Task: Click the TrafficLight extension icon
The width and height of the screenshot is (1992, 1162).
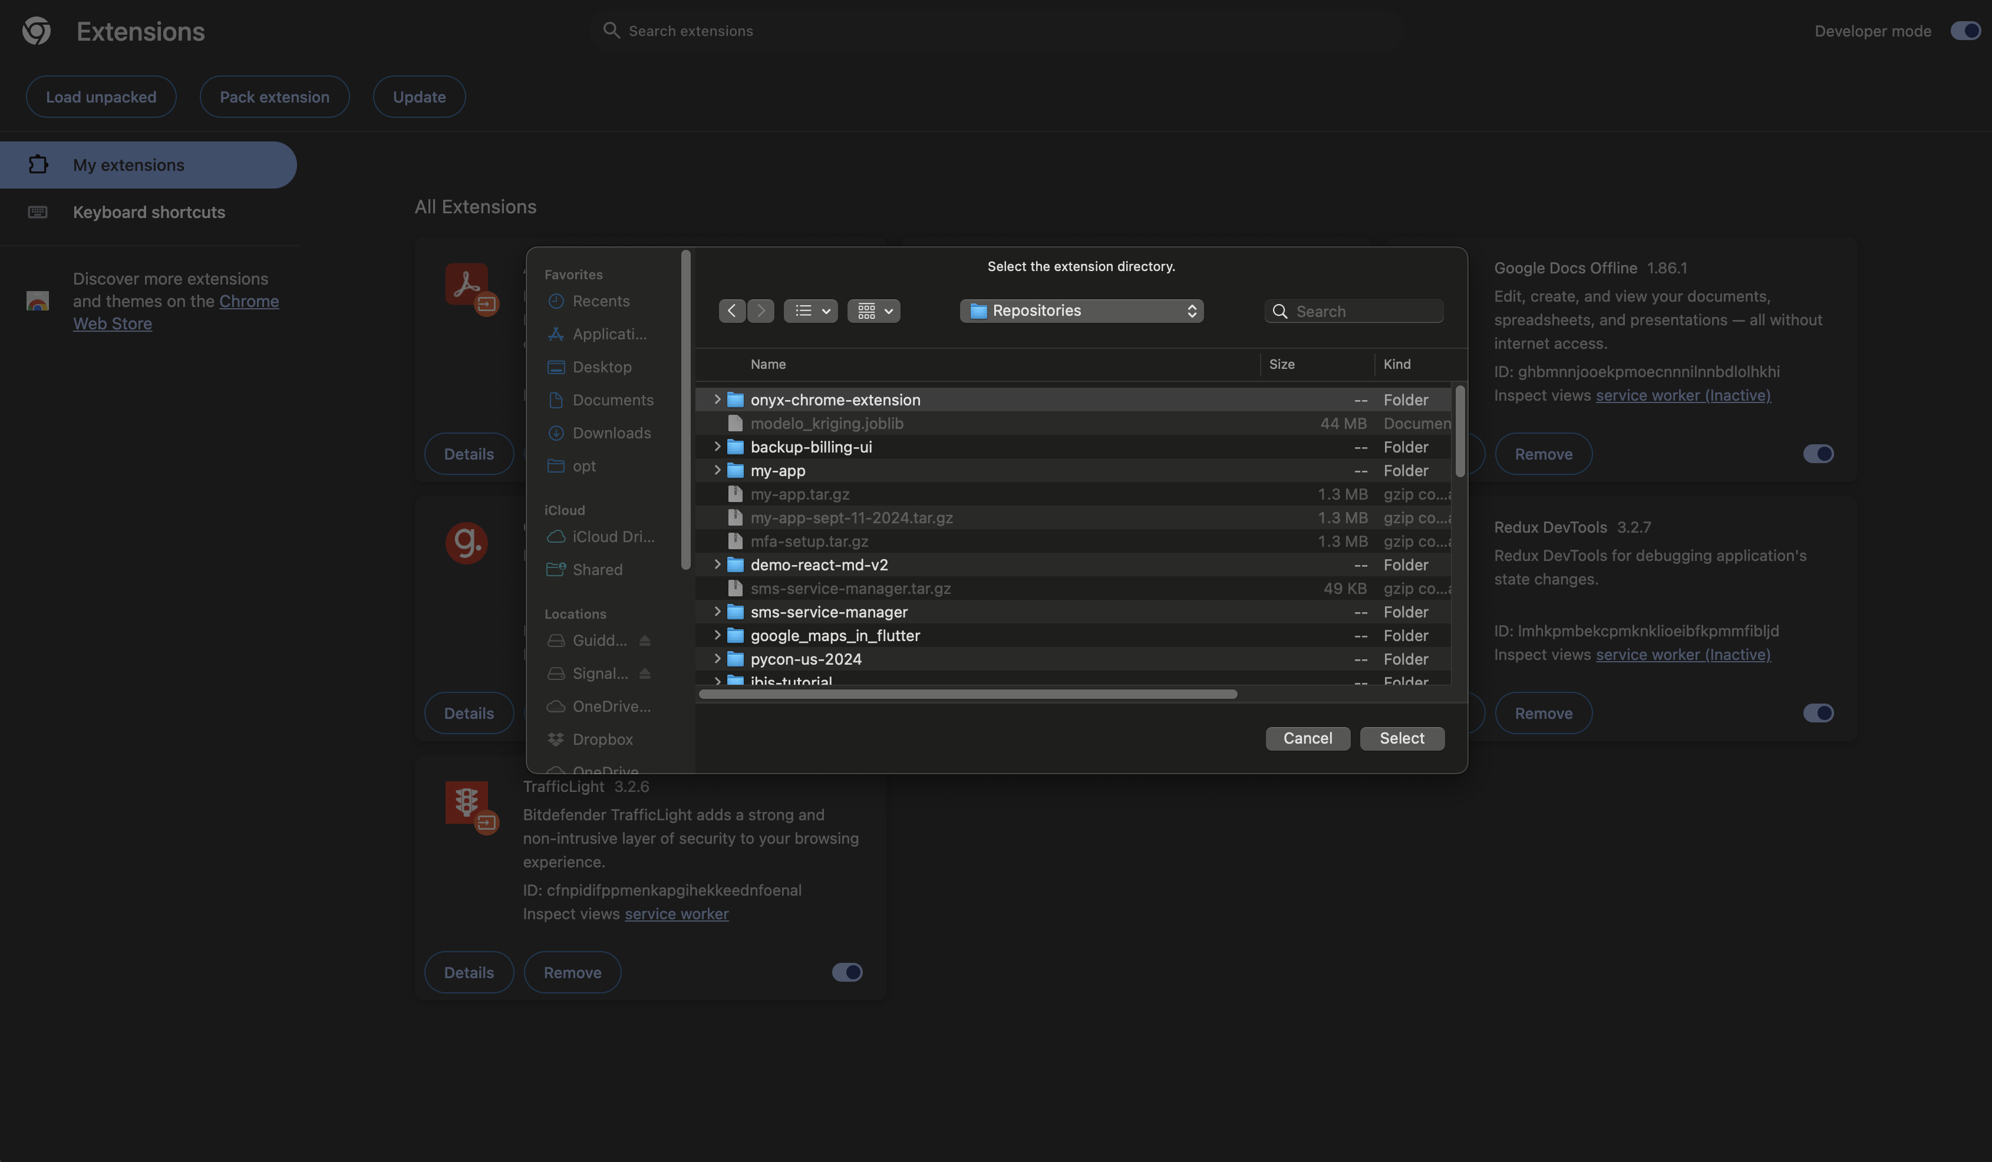Action: [x=466, y=803]
